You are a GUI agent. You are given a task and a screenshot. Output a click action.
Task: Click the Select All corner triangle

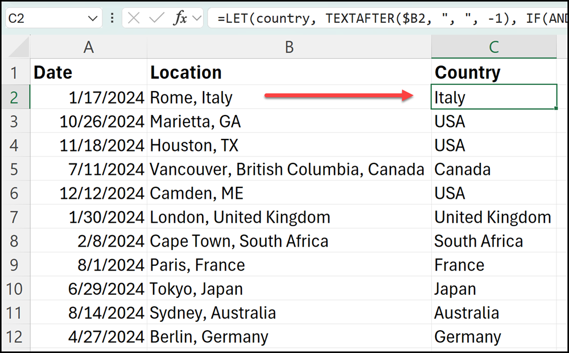click(19, 47)
